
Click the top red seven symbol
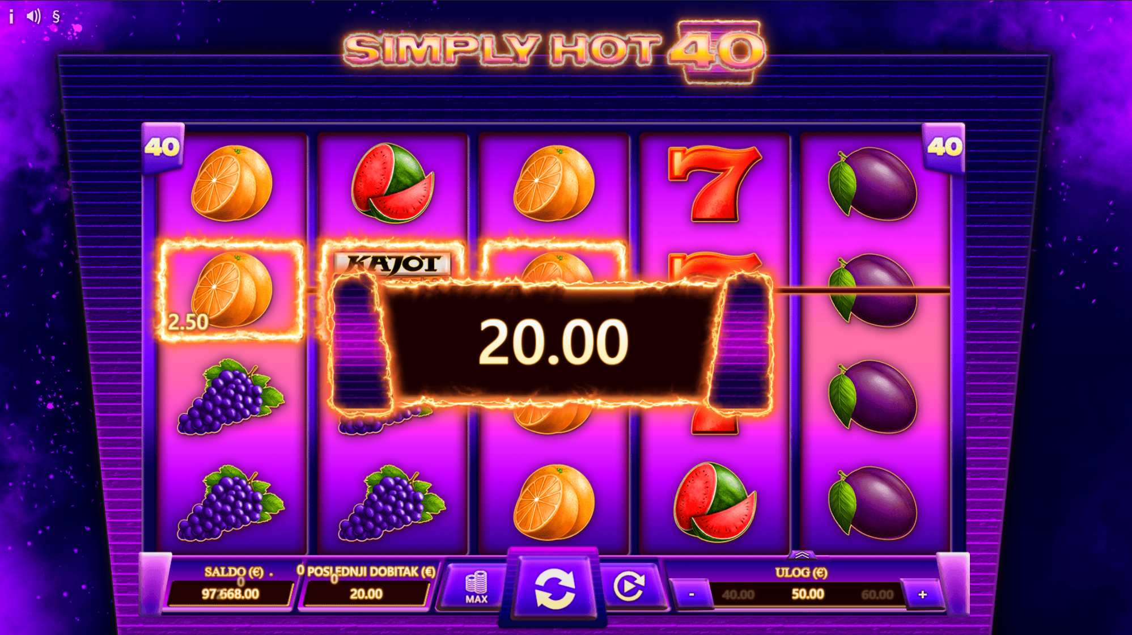pyautogui.click(x=714, y=183)
